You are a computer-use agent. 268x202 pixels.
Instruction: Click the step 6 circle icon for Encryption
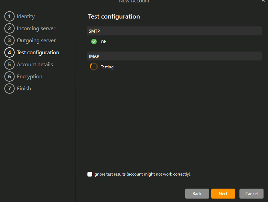(x=9, y=76)
